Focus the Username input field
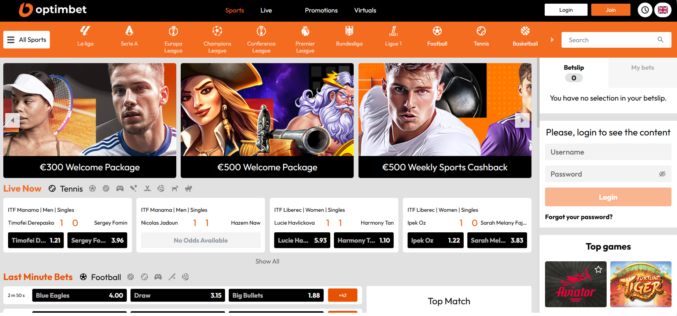 pyautogui.click(x=608, y=152)
